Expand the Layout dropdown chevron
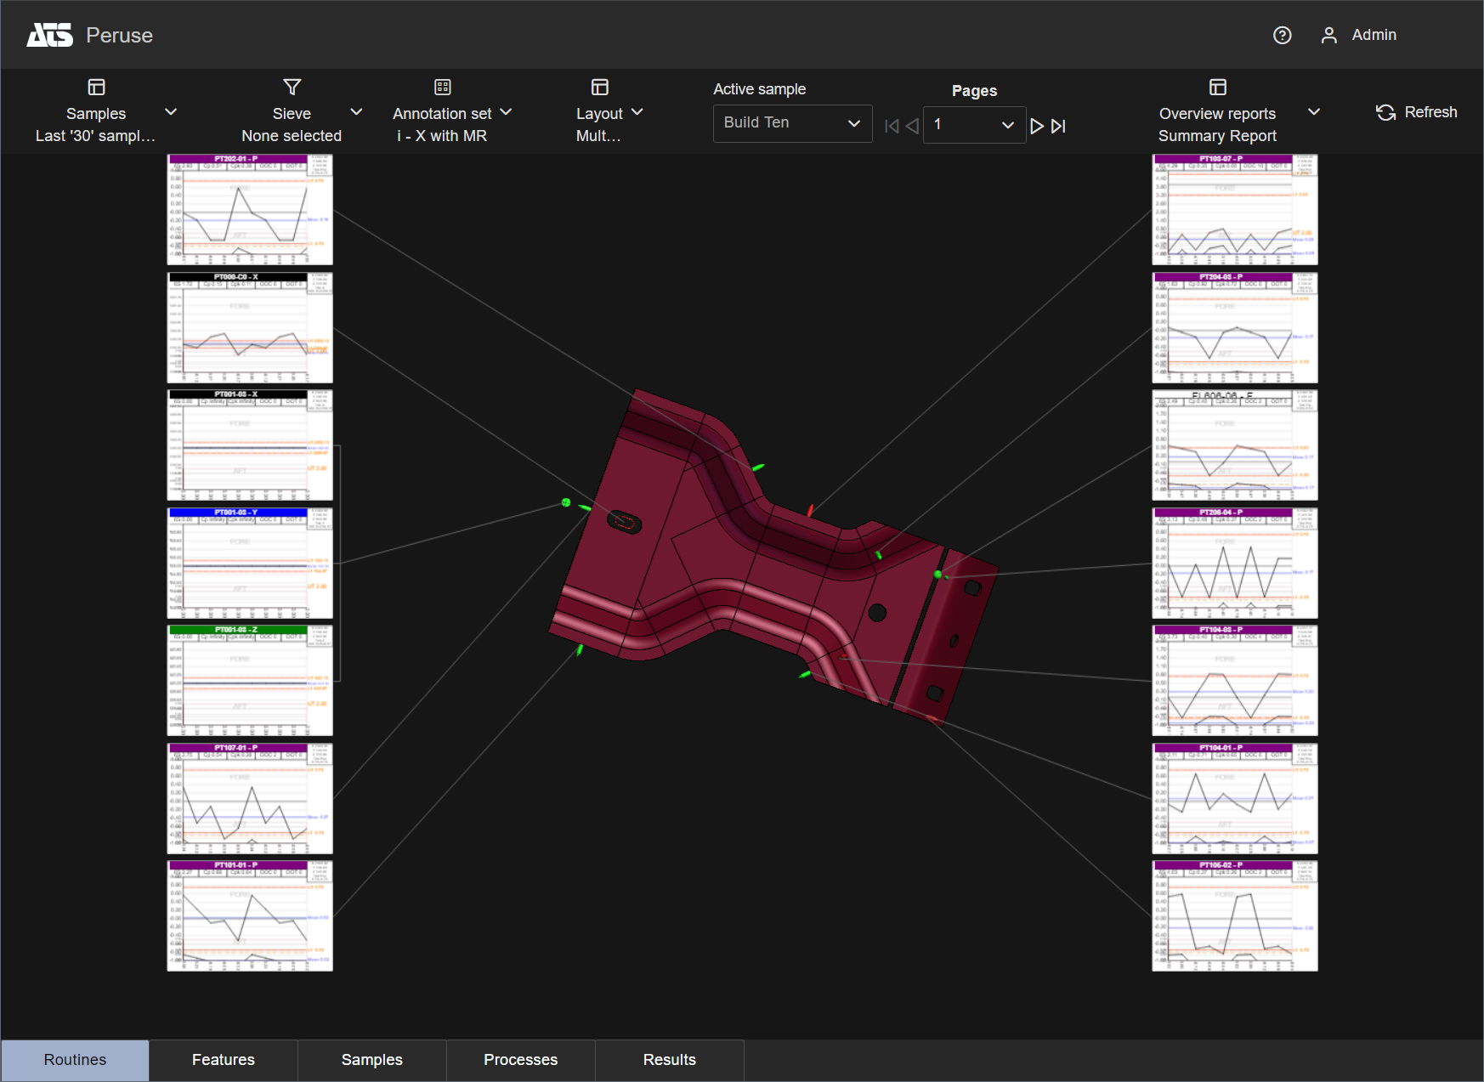1484x1082 pixels. [637, 112]
